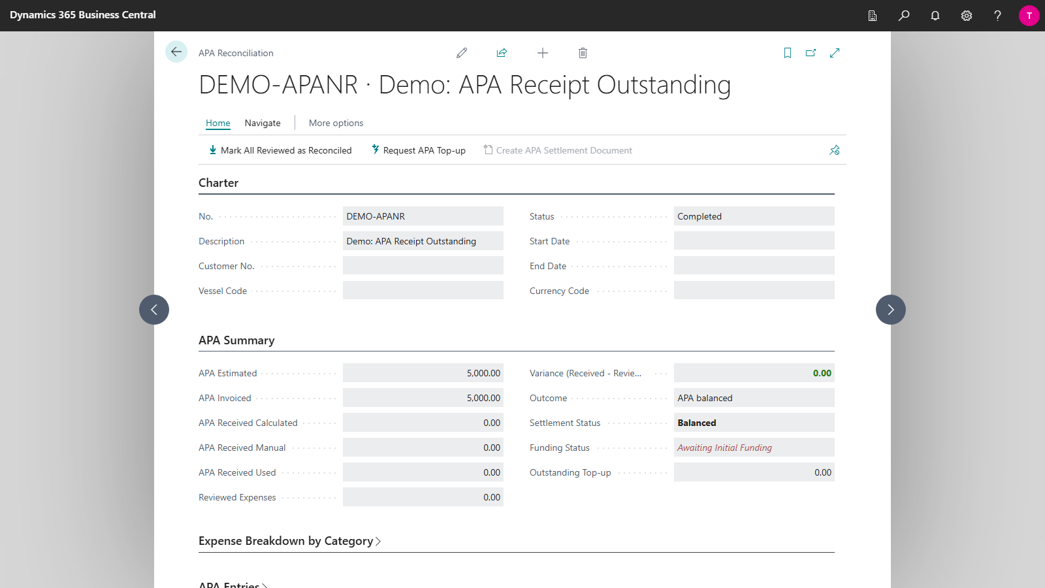The width and height of the screenshot is (1045, 588).
Task: Go back using the back arrow
Action: (176, 52)
